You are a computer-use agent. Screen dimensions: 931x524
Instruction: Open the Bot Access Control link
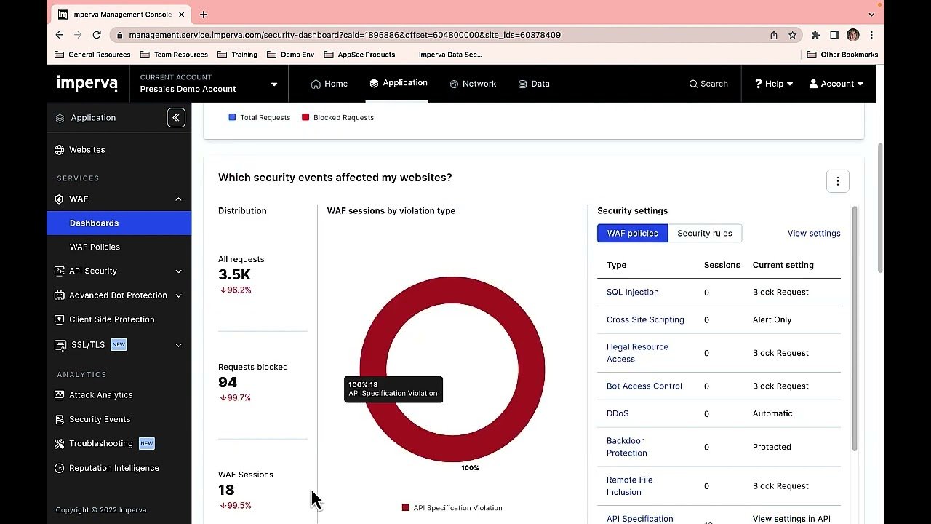point(644,386)
